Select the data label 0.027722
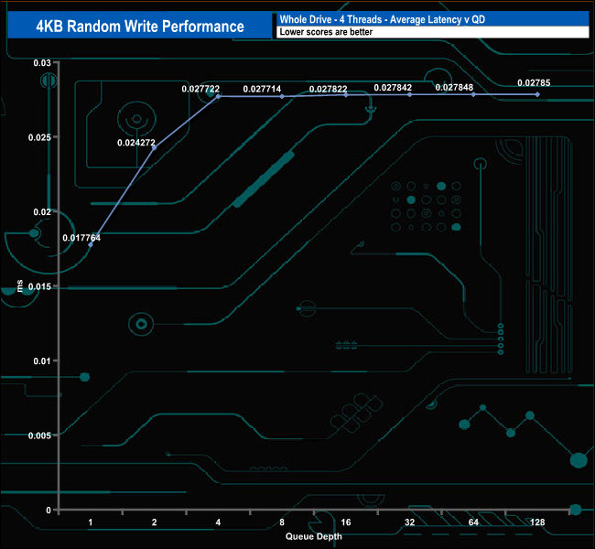Viewport: 595px width, 549px height. point(200,89)
